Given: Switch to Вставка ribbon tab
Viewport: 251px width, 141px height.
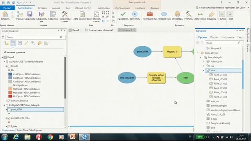Looking at the screenshot, I should (42, 8).
